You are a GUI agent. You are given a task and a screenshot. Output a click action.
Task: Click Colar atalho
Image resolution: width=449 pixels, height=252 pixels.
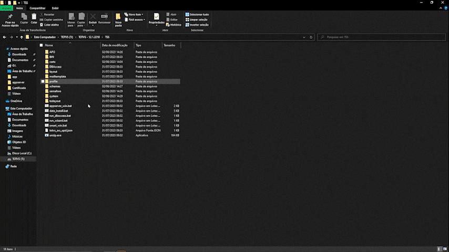[49, 25]
